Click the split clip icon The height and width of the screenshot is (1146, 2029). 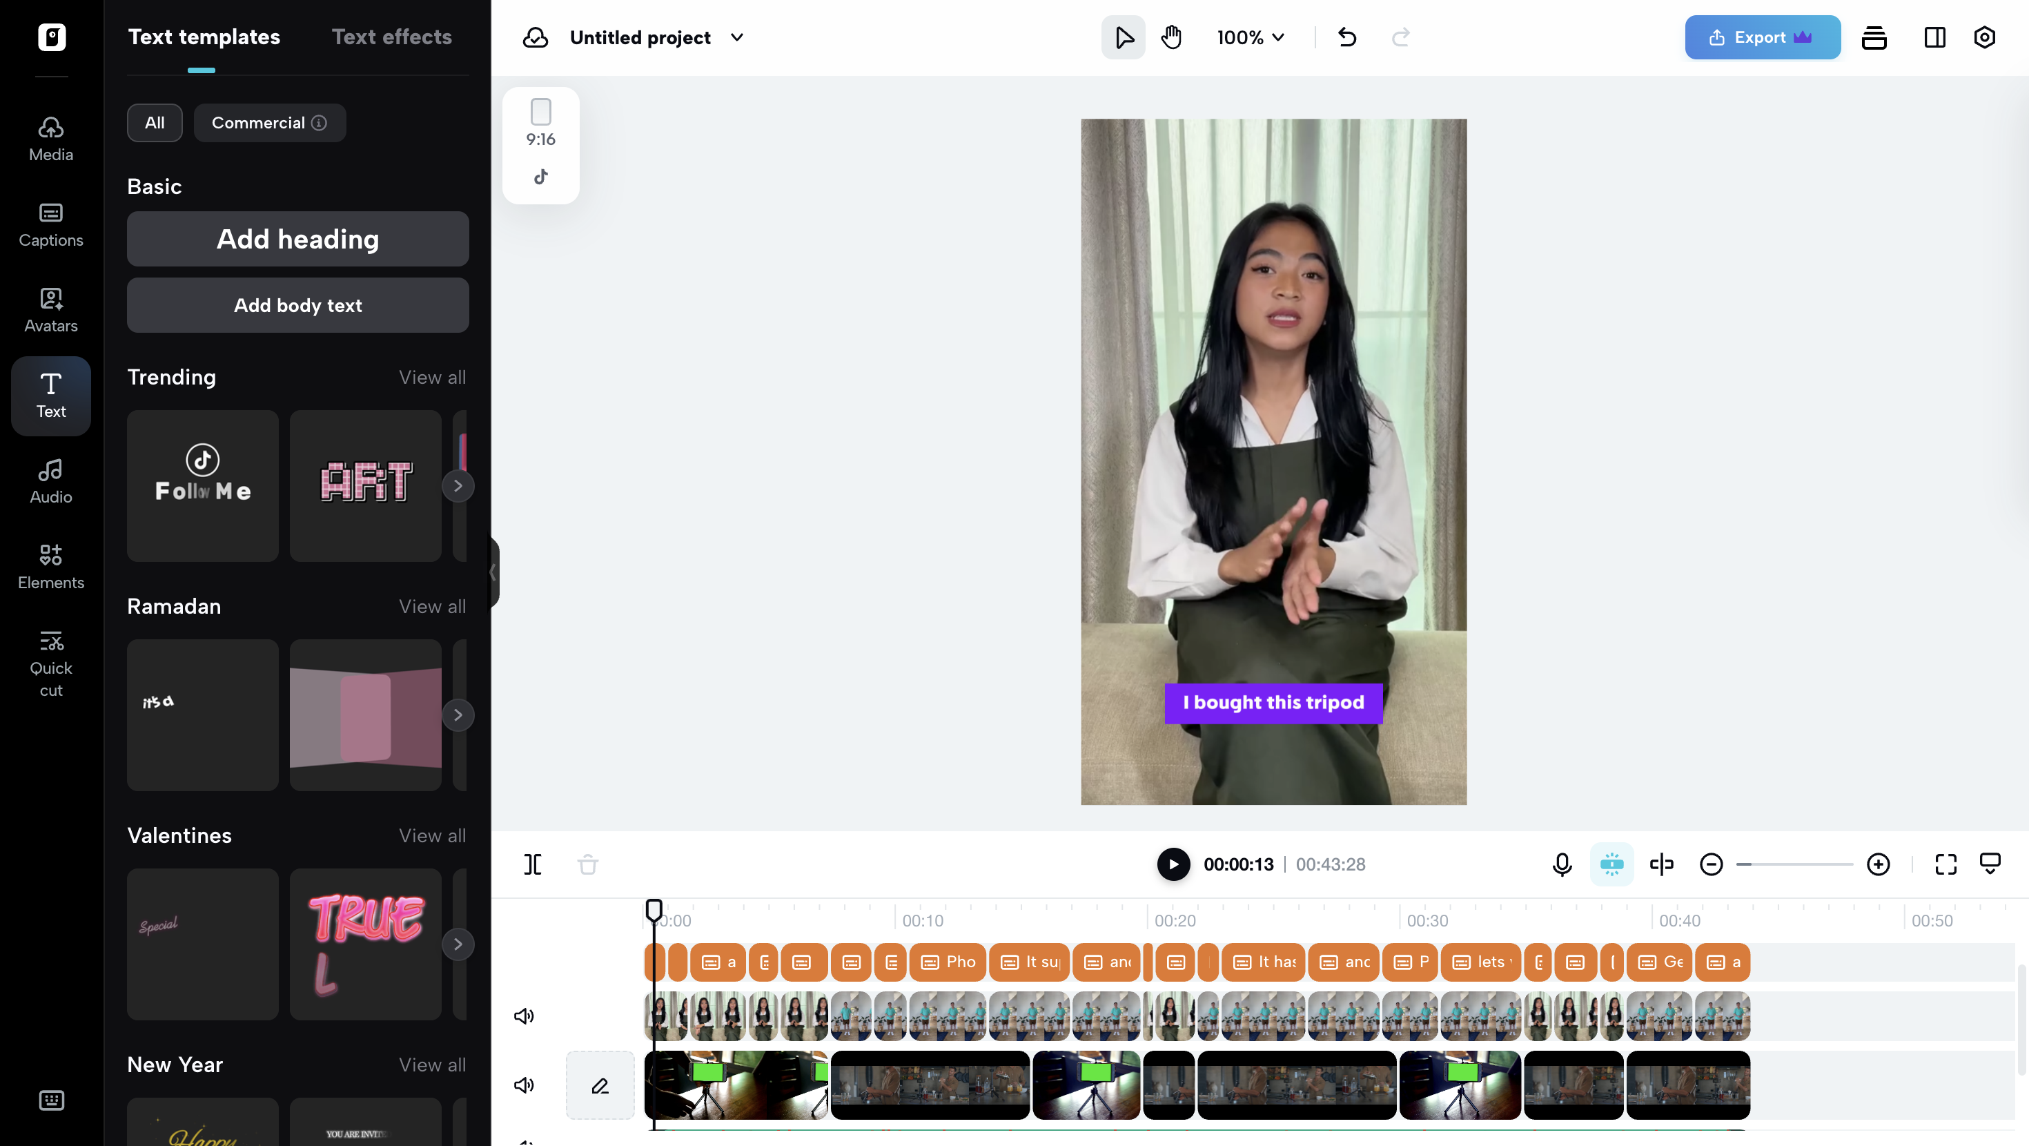[533, 864]
